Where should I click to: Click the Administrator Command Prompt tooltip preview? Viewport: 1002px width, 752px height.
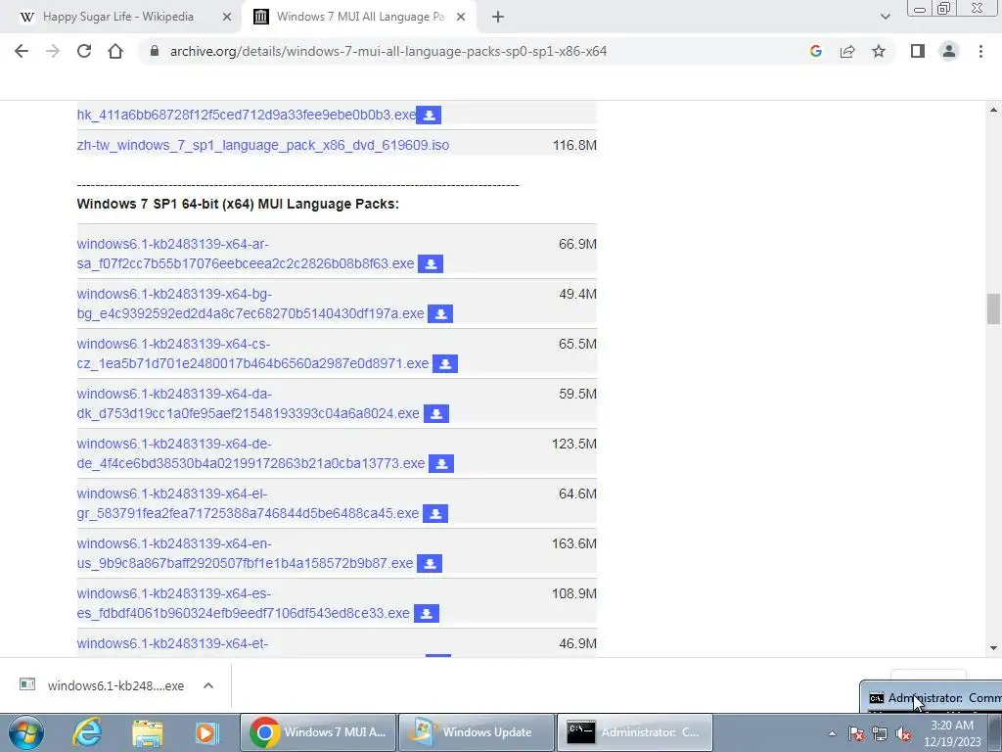(932, 697)
